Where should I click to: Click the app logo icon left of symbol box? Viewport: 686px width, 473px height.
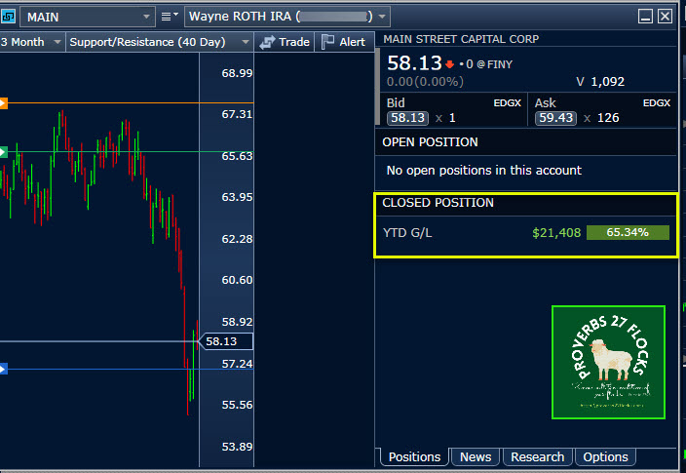[x=9, y=17]
